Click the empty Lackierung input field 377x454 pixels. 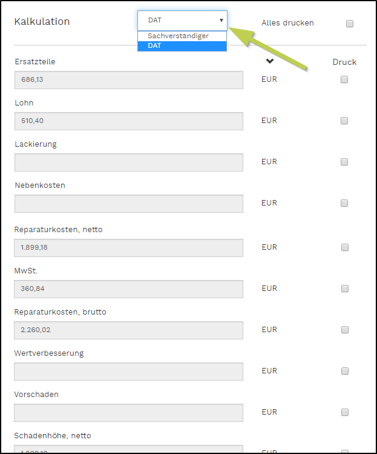pyautogui.click(x=128, y=162)
